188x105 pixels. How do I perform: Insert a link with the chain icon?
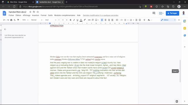[x=89, y=20]
